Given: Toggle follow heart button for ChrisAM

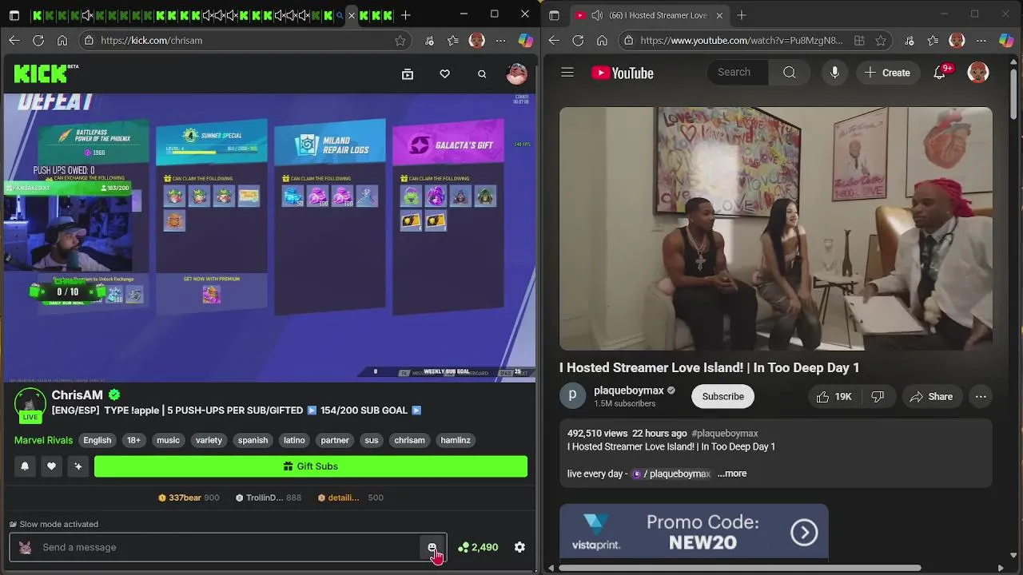Looking at the screenshot, I should tap(51, 466).
